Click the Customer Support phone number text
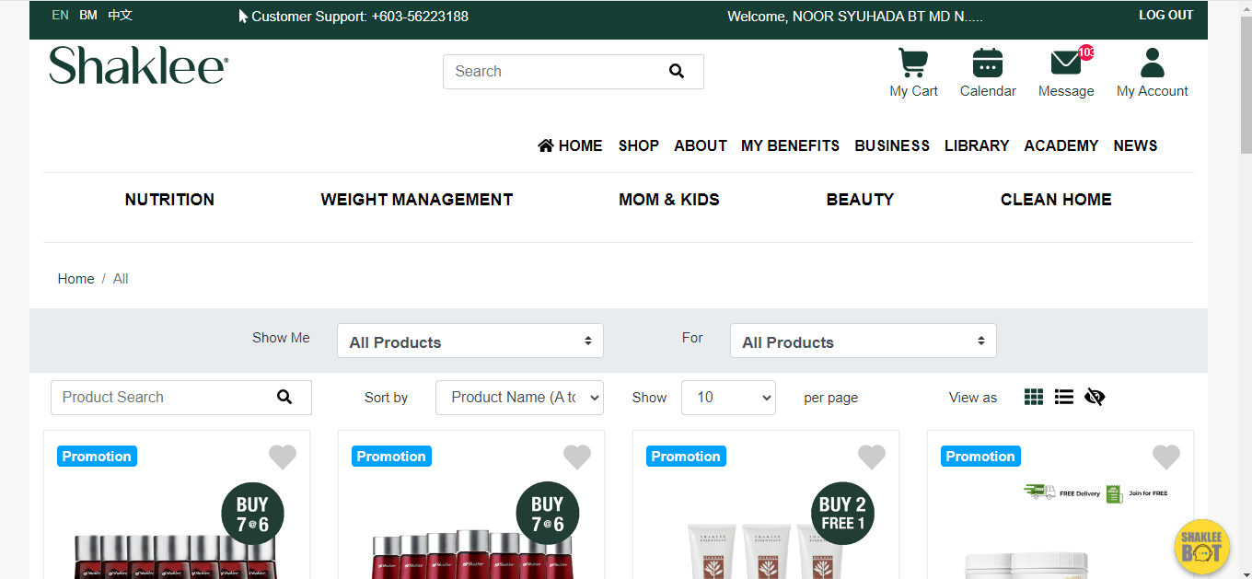The image size is (1252, 579). [420, 16]
